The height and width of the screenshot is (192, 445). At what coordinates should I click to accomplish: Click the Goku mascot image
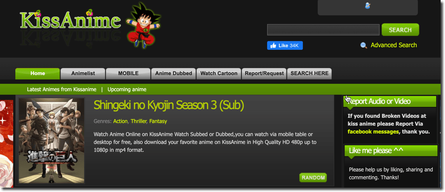143,25
